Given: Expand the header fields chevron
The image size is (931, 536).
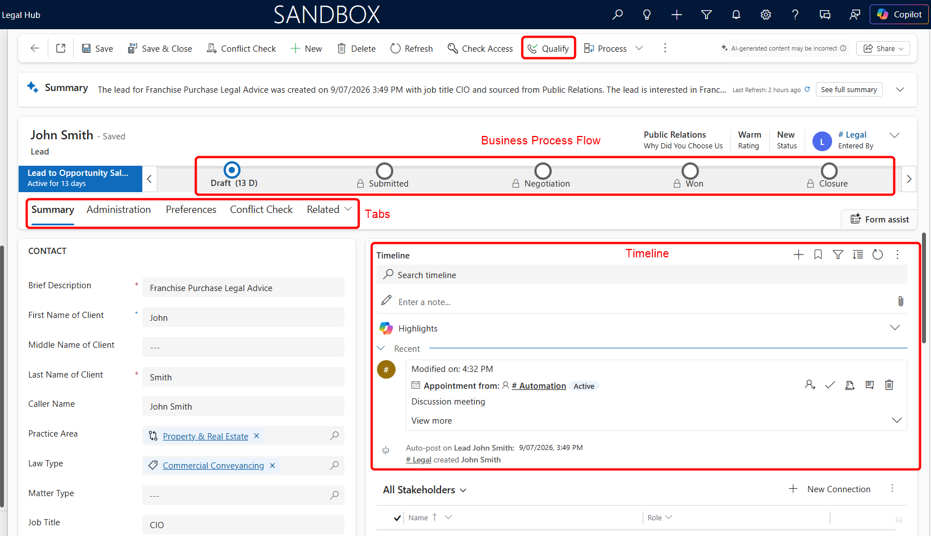Looking at the screenshot, I should (x=894, y=135).
